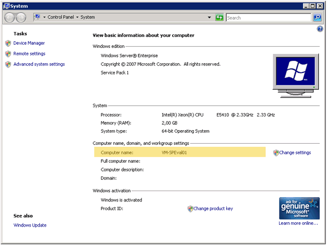The image size is (327, 245).
Task: Click the search magnifier button
Action: [x=317, y=17]
